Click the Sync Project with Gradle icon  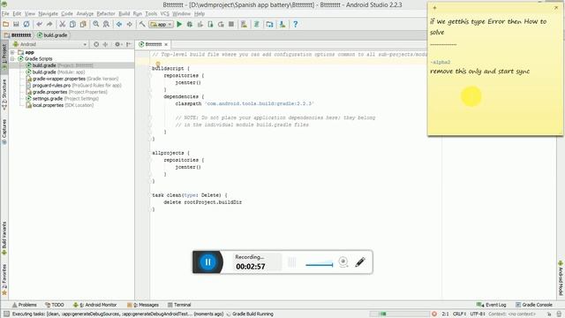[x=257, y=24]
